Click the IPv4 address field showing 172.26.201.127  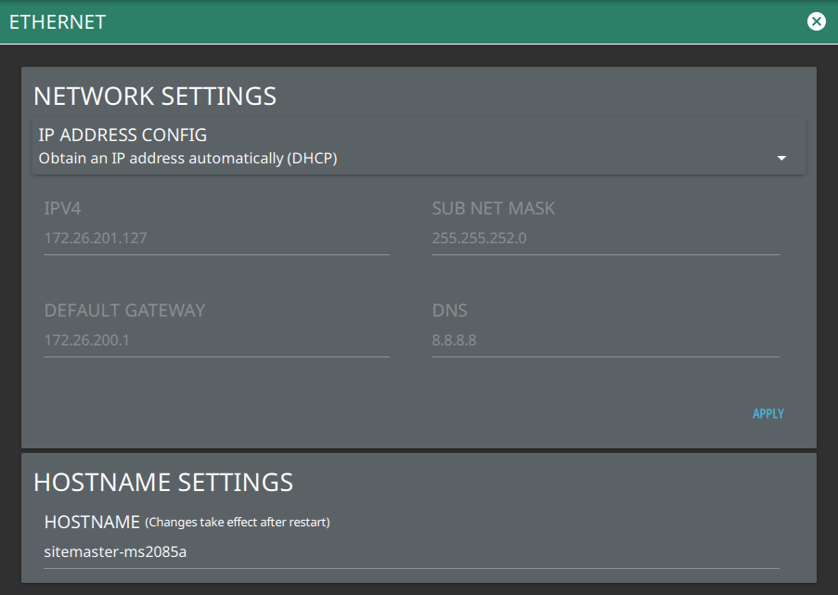pos(215,239)
